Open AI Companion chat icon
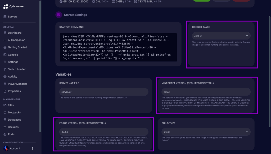This screenshot has height=154, width=271. (5, 40)
